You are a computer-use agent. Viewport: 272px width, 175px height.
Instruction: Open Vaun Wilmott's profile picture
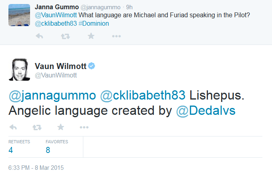pos(19,70)
